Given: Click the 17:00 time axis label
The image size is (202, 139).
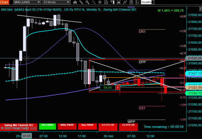Looking at the screenshot, I should pos(82,136).
